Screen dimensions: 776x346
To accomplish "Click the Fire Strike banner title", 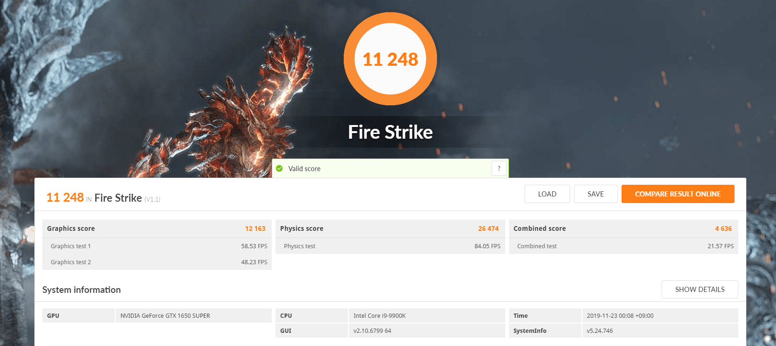I will point(390,132).
